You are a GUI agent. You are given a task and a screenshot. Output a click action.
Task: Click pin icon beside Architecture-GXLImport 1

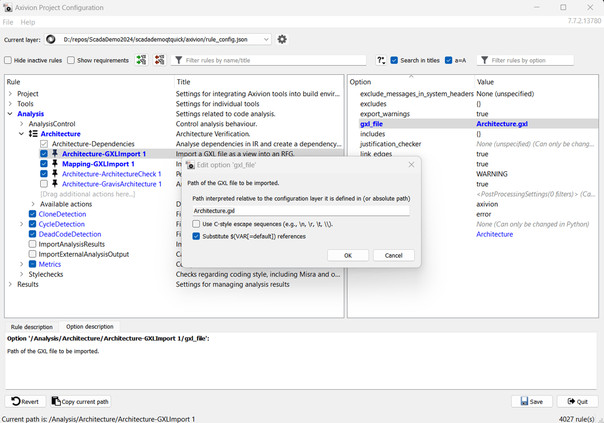[55, 154]
